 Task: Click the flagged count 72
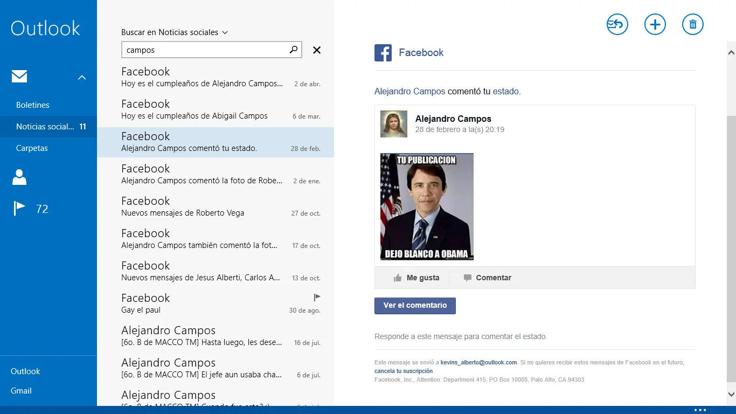42,209
